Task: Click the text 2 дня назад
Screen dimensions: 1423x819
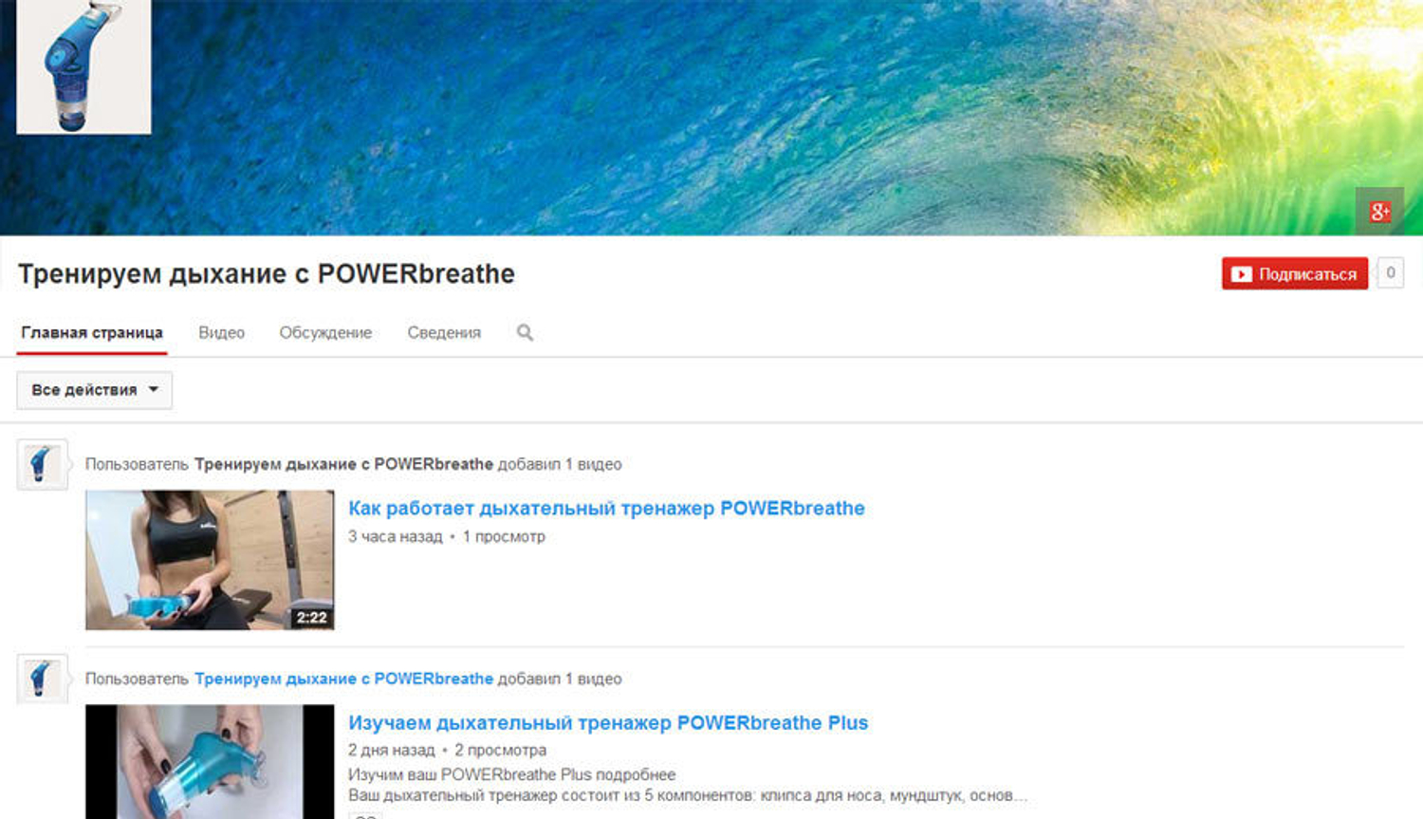Action: (391, 751)
